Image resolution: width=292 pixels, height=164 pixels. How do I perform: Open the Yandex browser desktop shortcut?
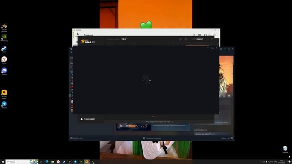click(4, 60)
